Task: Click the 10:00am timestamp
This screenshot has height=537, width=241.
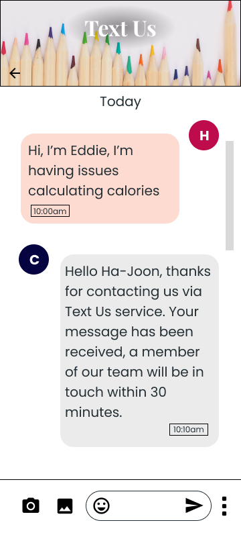Action: [x=50, y=211]
